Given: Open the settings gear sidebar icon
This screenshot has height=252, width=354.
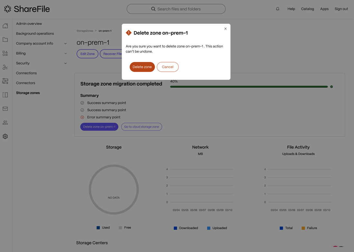Looking at the screenshot, I should pyautogui.click(x=5, y=136).
